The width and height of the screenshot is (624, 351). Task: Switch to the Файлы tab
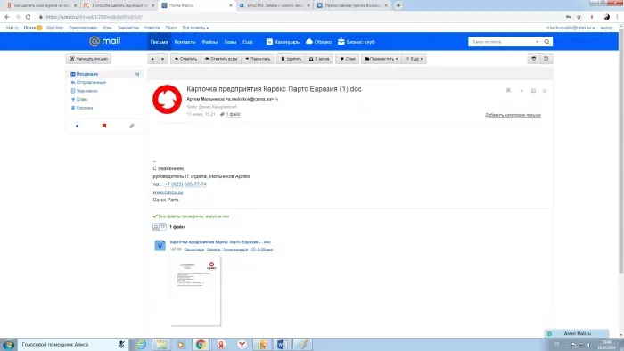209,42
